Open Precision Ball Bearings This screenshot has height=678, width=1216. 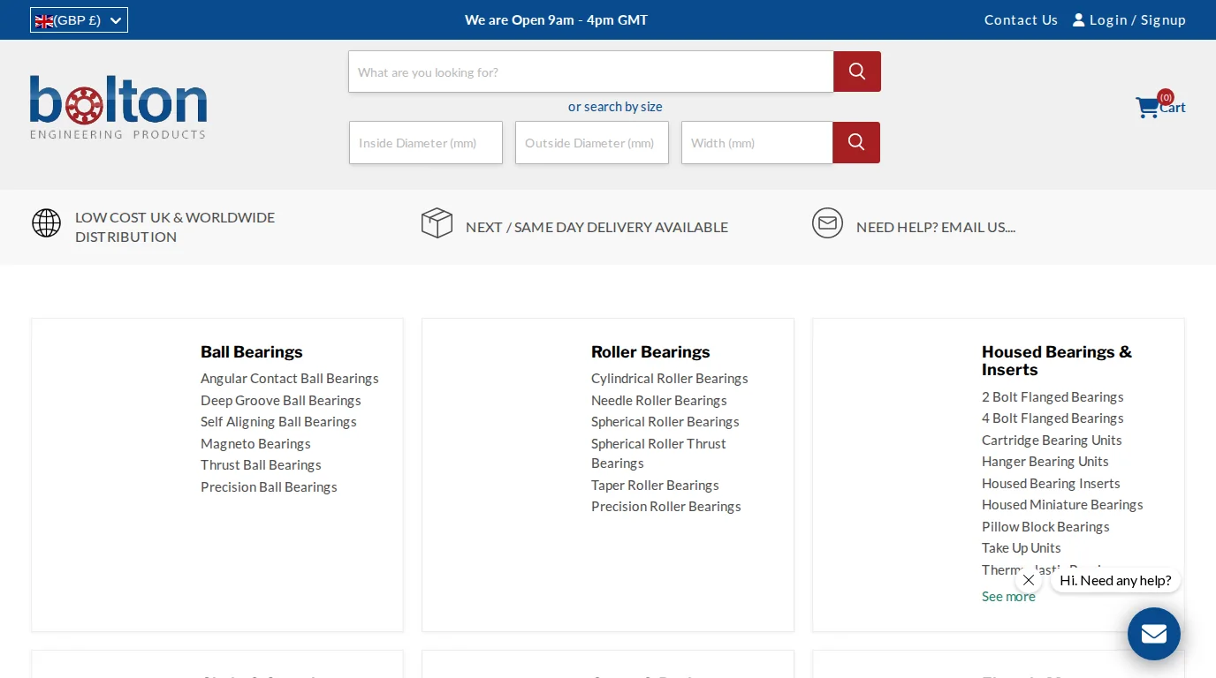coord(269,486)
